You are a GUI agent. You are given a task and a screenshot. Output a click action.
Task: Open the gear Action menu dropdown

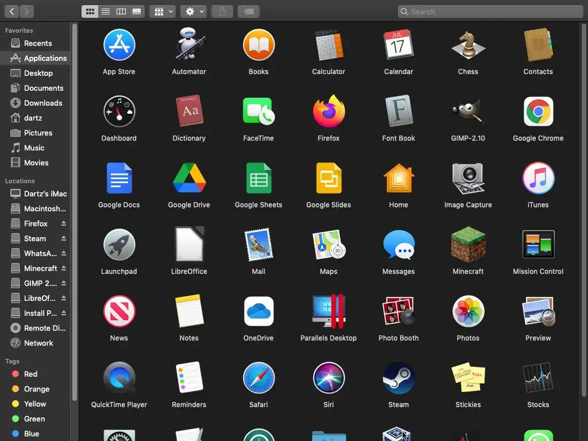pos(194,11)
